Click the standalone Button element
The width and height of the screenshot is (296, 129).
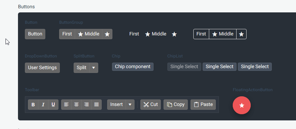coord(35,34)
